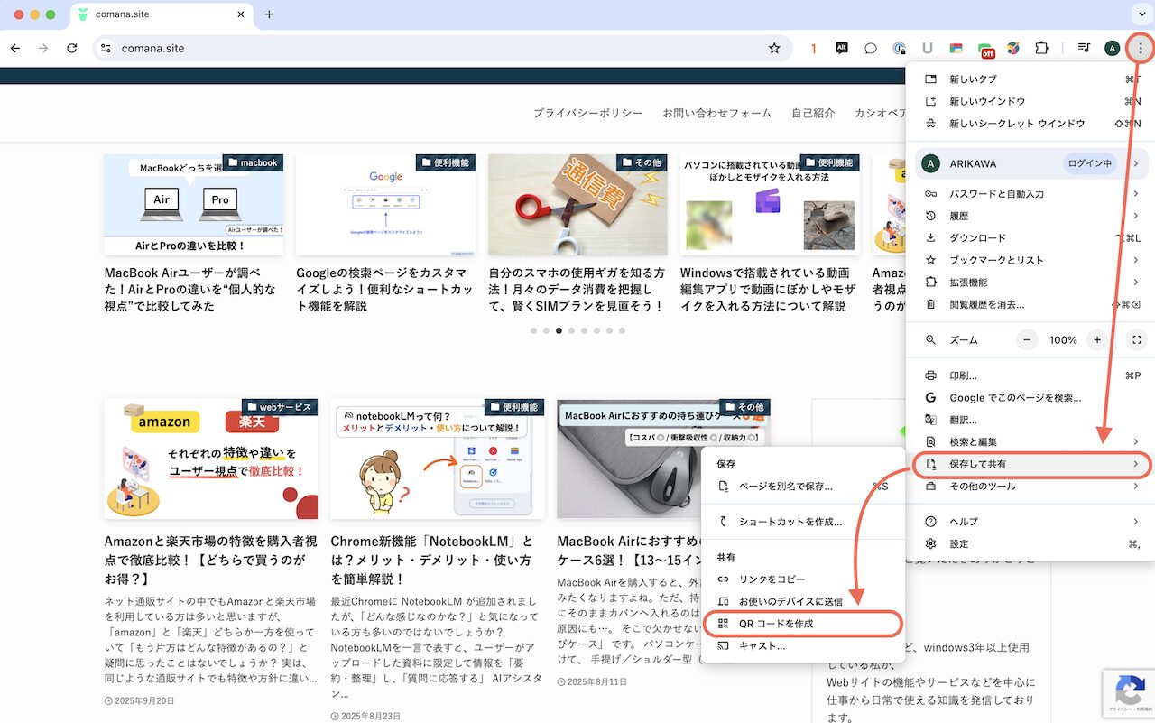1155x723 pixels.
Task: Click the third carousel pagination dot
Action: point(559,330)
